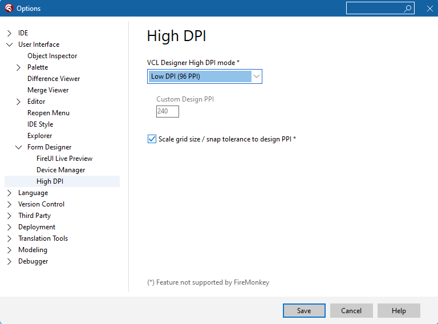The width and height of the screenshot is (438, 324).
Task: Select the Deployment category
Action: click(37, 227)
